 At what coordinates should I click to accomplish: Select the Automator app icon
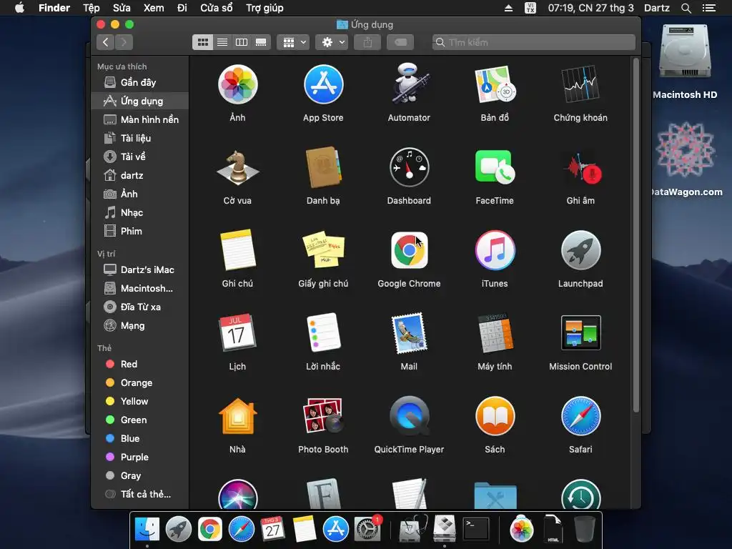409,84
